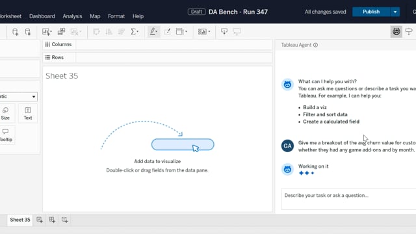The height and width of the screenshot is (234, 416).
Task: Click the DA Bench - Run 347 title
Action: click(238, 12)
